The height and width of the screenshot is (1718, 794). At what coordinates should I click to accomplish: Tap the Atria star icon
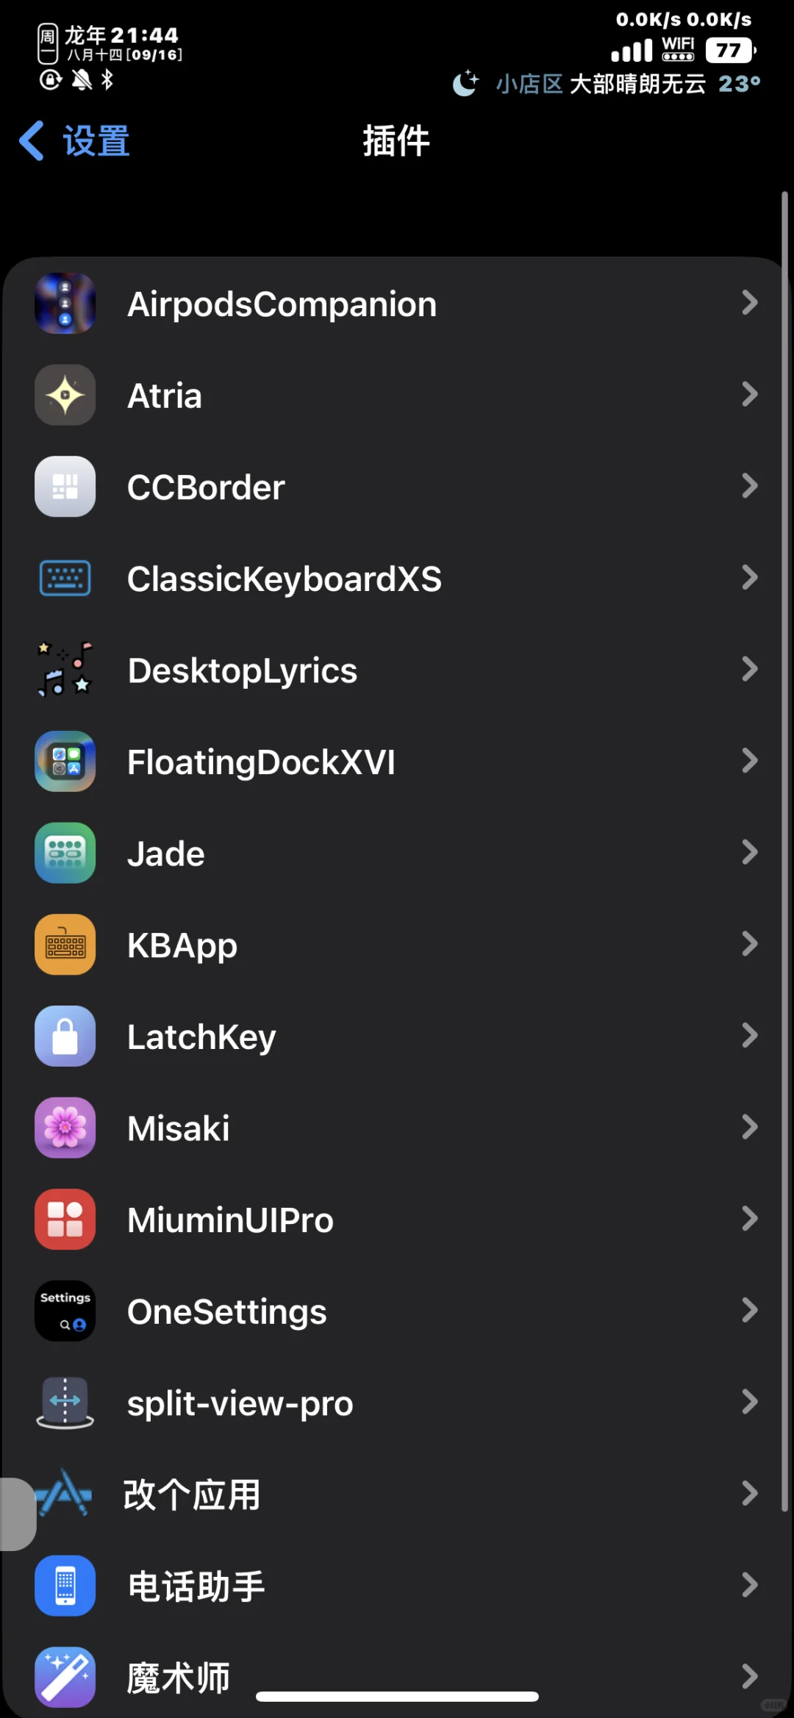[65, 396]
